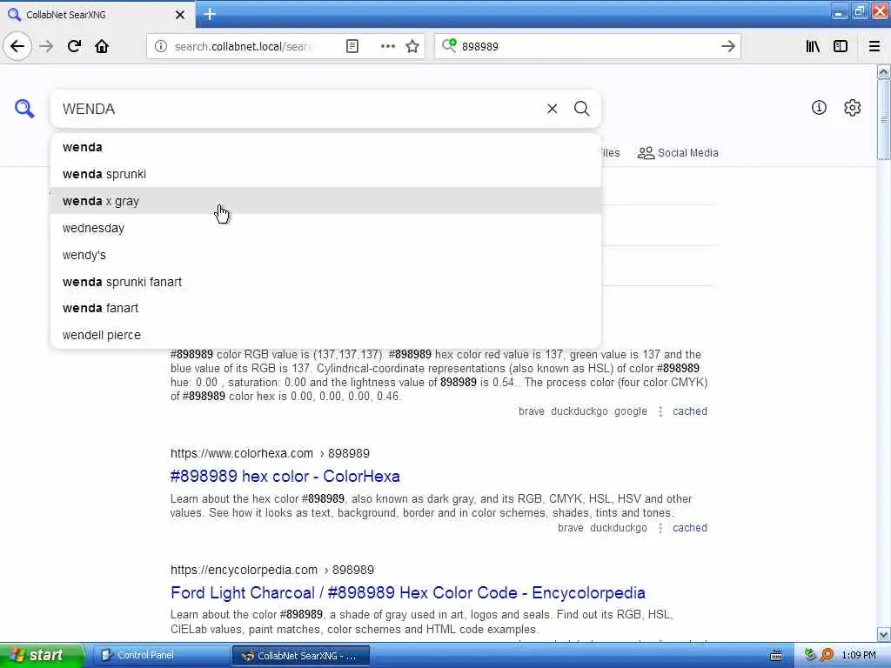Click the orange magnifier tray icon

(x=827, y=655)
